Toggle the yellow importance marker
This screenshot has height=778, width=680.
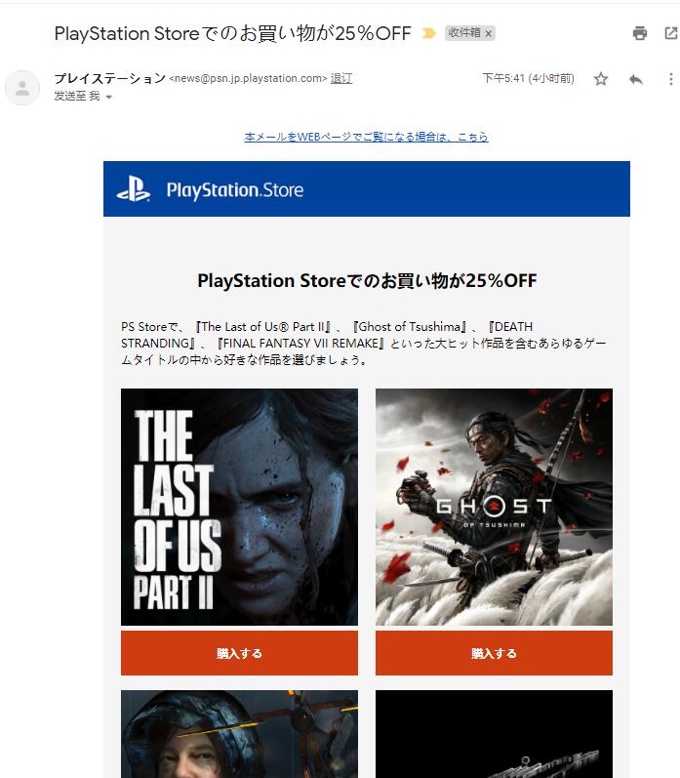428,33
